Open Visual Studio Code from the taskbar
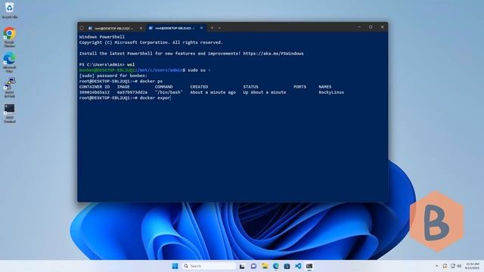 point(298,266)
